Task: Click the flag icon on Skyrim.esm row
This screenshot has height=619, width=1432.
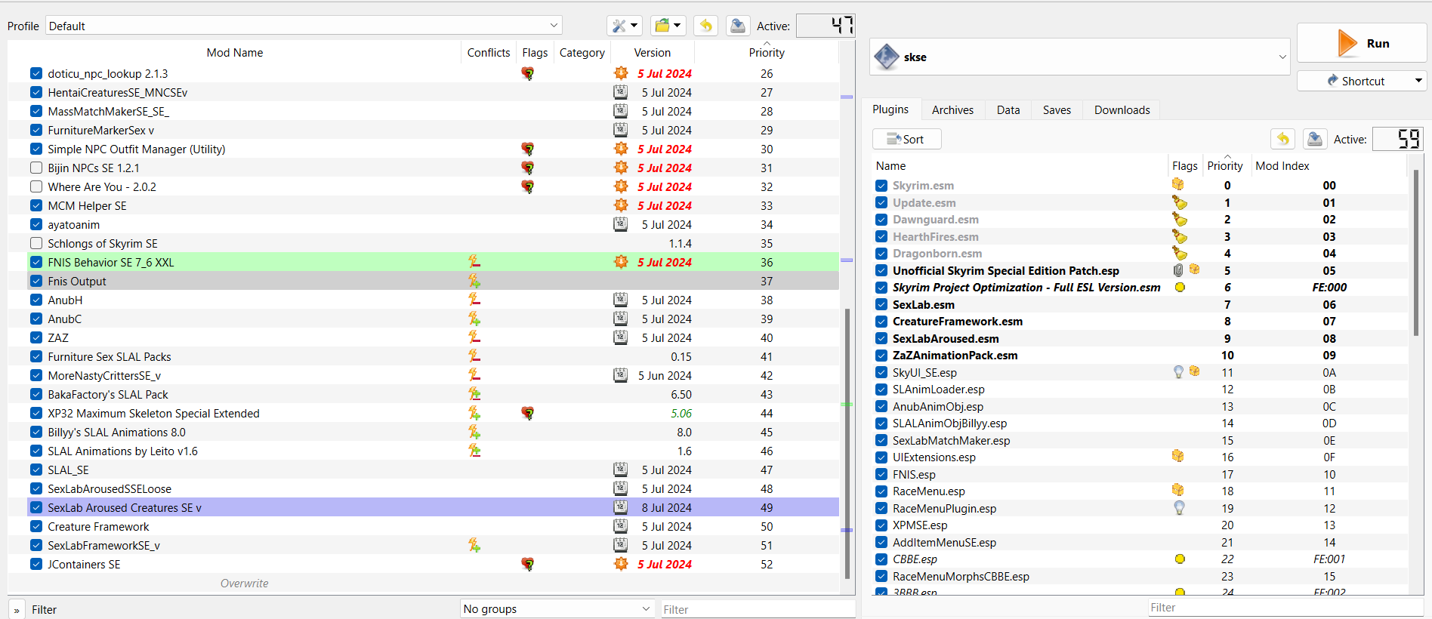Action: tap(1177, 185)
